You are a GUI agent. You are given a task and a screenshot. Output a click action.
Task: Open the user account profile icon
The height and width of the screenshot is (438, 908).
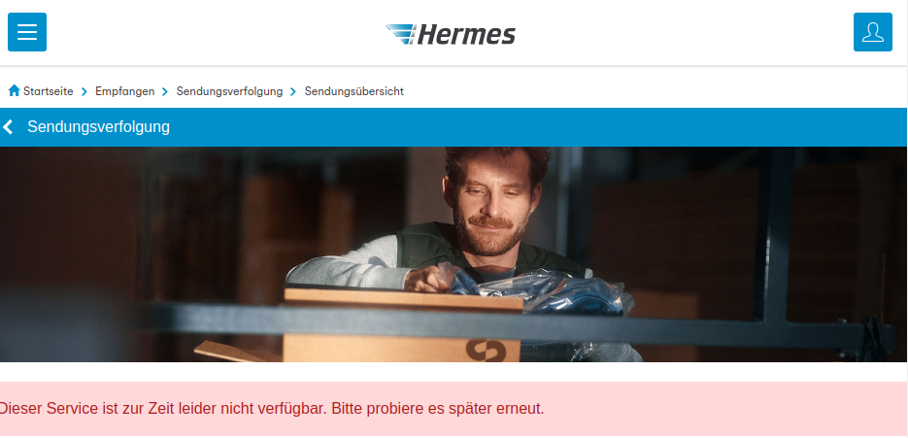click(x=873, y=32)
